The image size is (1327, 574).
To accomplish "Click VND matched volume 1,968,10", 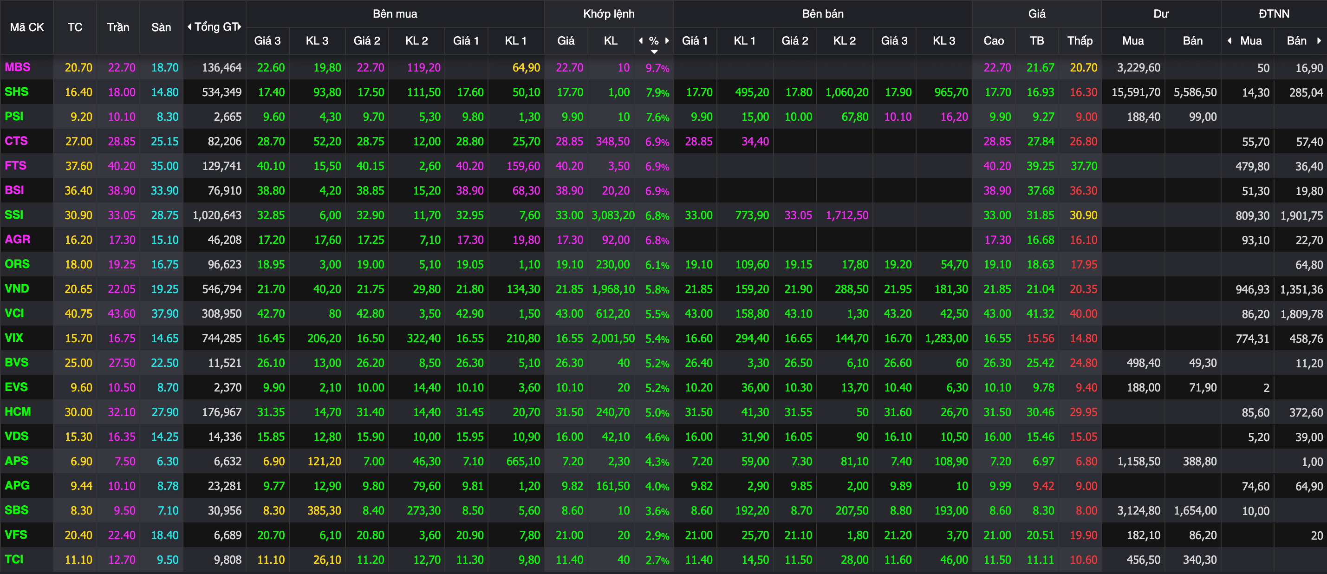I will point(613,289).
